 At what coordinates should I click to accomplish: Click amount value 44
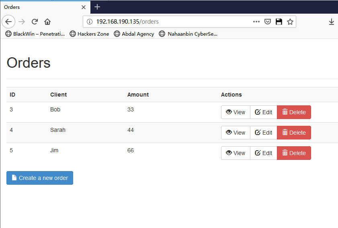click(131, 130)
